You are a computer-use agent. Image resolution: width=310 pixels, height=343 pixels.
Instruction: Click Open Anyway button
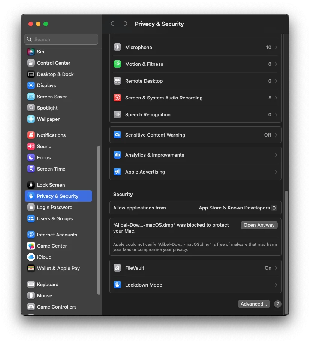click(259, 225)
